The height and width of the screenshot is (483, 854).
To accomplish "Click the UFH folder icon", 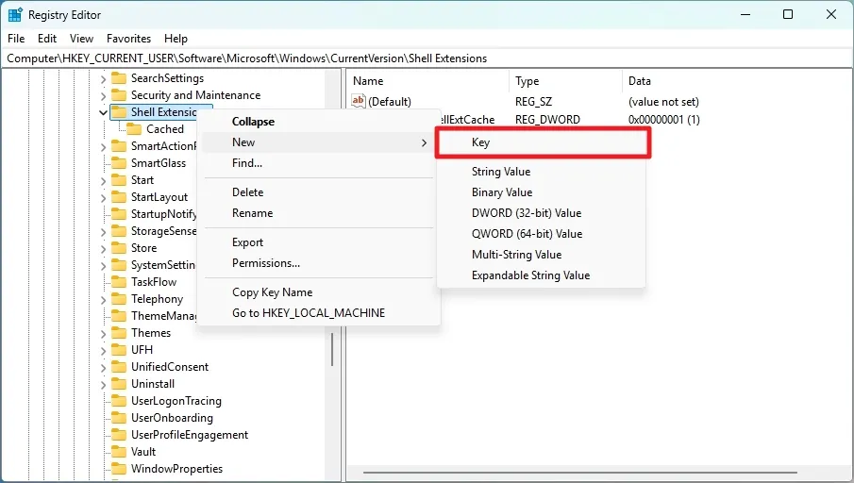I will (119, 350).
